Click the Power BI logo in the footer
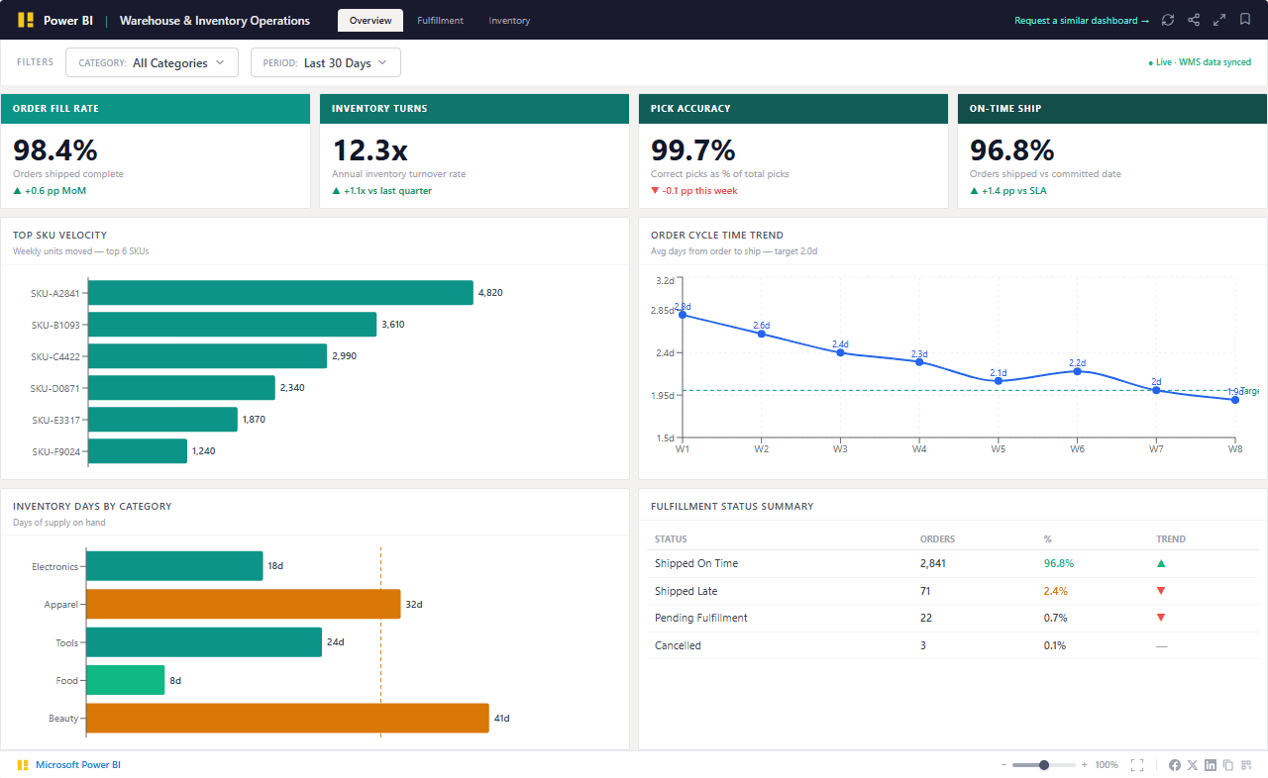Image resolution: width=1268 pixels, height=778 pixels. [23, 765]
